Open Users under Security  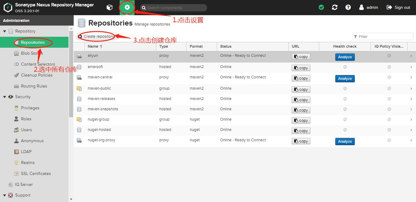[34, 130]
